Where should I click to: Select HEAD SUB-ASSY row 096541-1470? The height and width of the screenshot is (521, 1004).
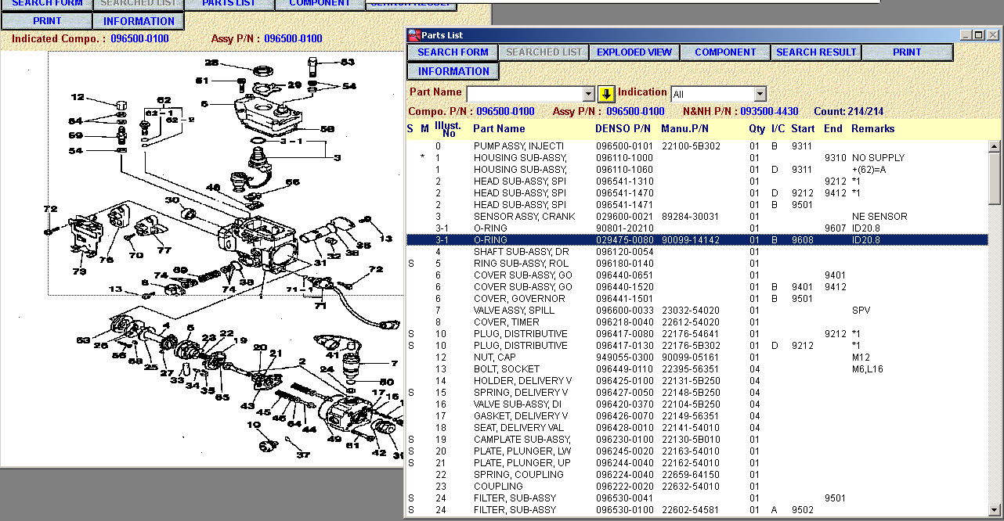click(697, 193)
